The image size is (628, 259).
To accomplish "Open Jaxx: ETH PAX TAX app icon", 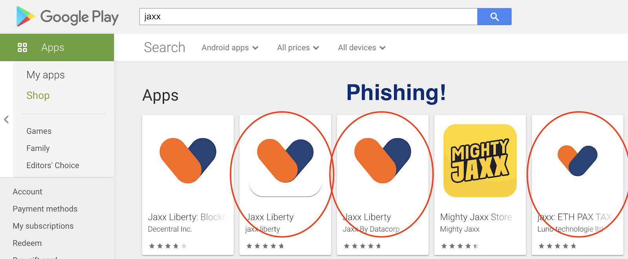I will coord(577,161).
